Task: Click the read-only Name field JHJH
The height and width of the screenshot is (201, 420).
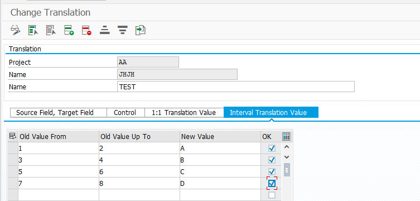Action: pos(177,74)
